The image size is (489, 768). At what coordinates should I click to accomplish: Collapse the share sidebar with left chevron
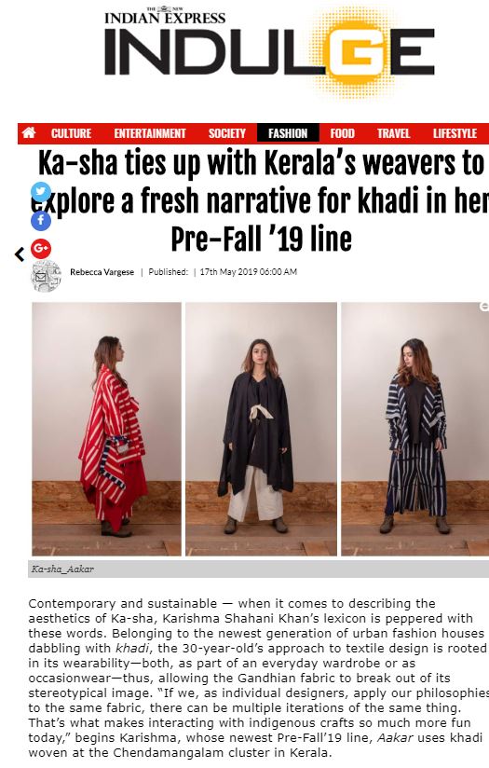(x=20, y=254)
